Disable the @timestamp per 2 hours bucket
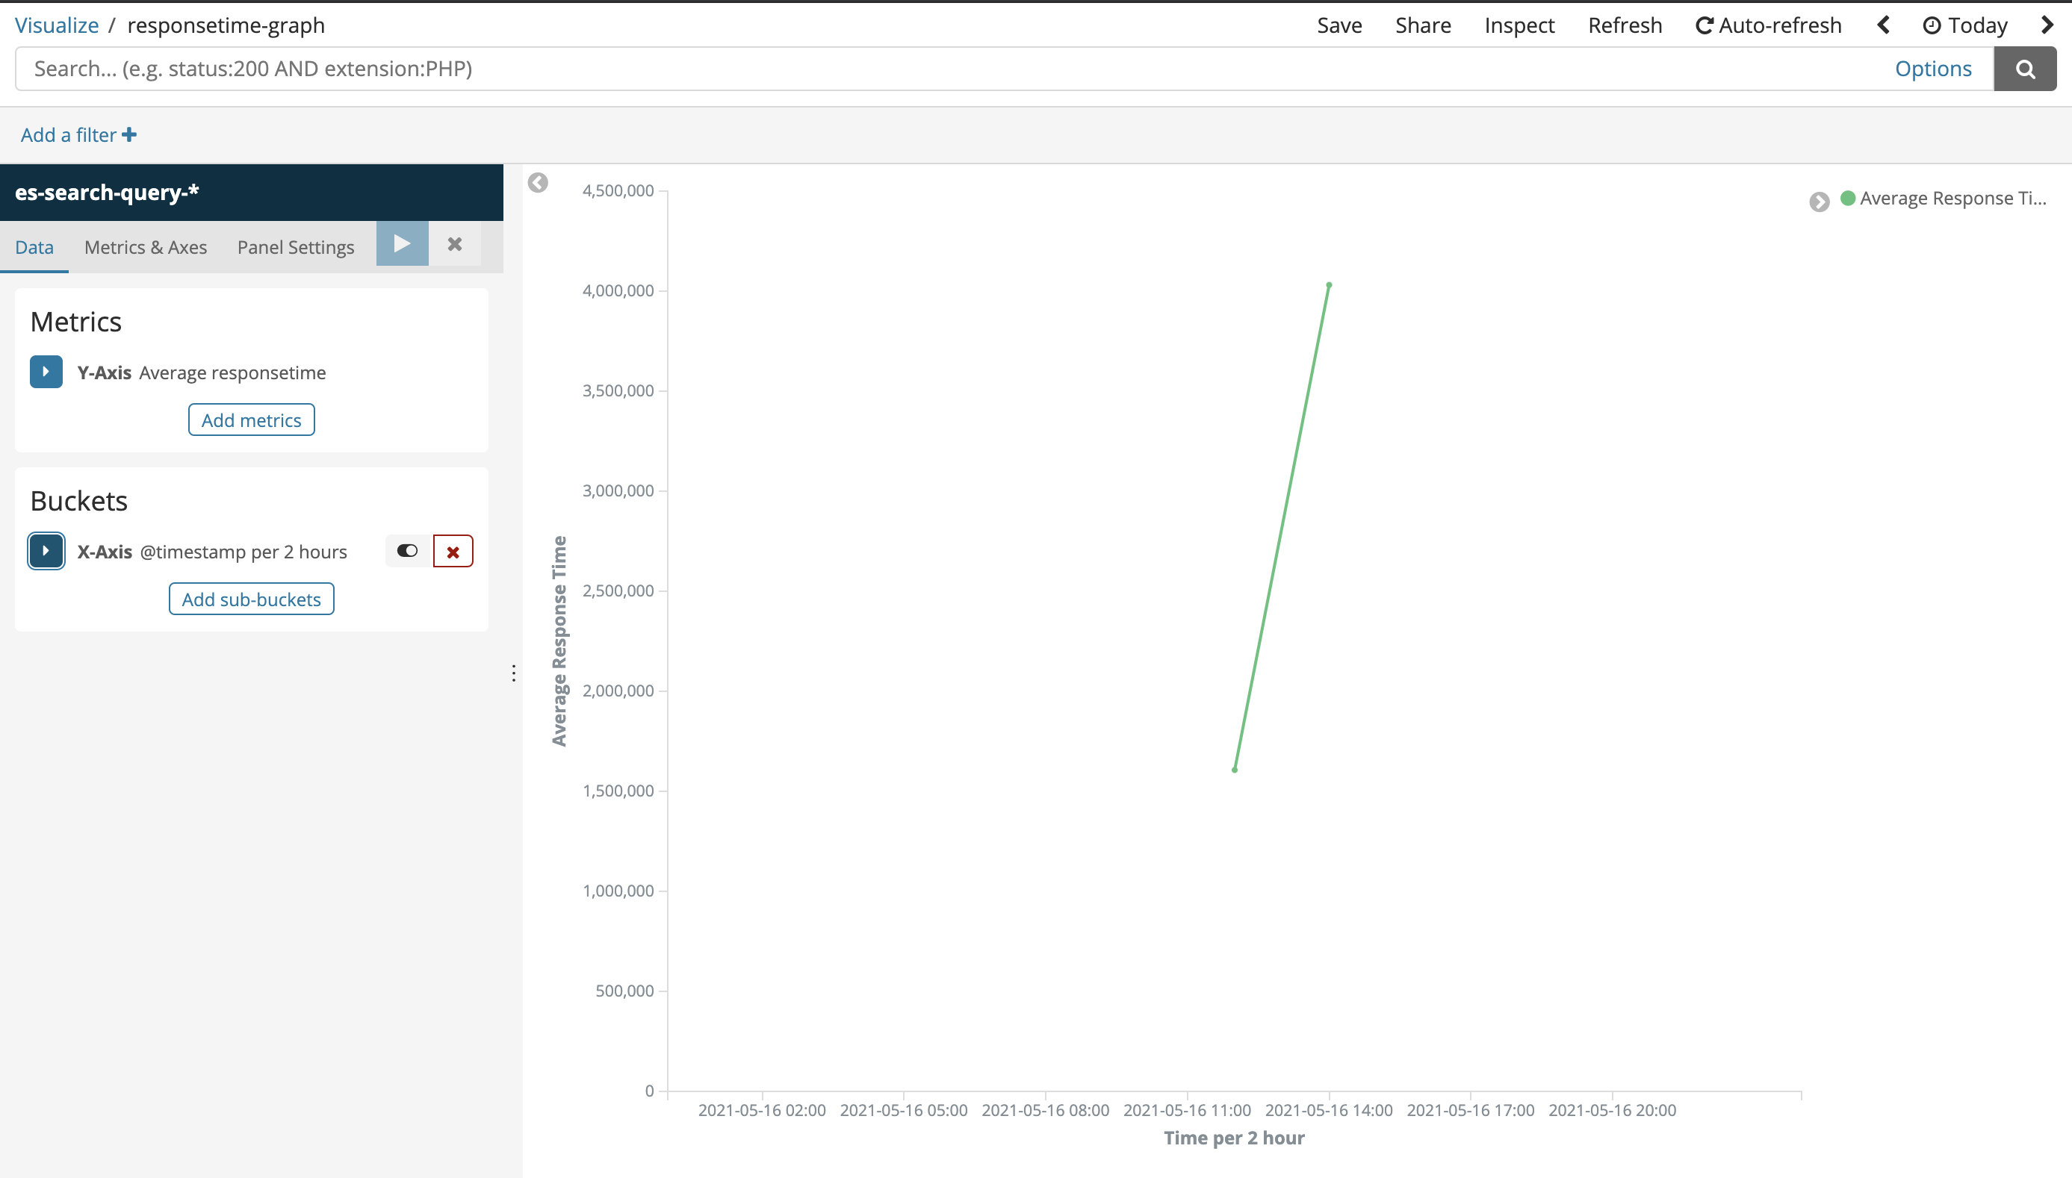 [407, 550]
